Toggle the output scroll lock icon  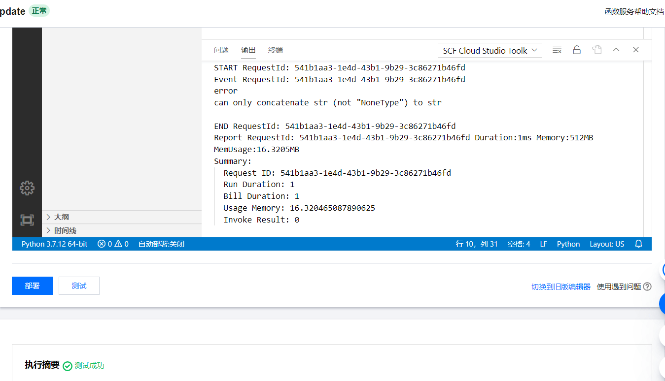pyautogui.click(x=576, y=50)
